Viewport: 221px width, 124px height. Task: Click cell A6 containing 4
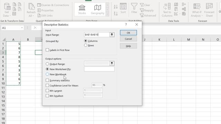click(13, 66)
